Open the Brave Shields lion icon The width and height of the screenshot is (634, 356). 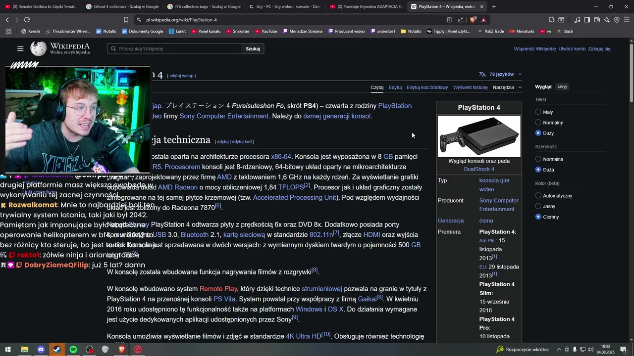click(x=473, y=20)
